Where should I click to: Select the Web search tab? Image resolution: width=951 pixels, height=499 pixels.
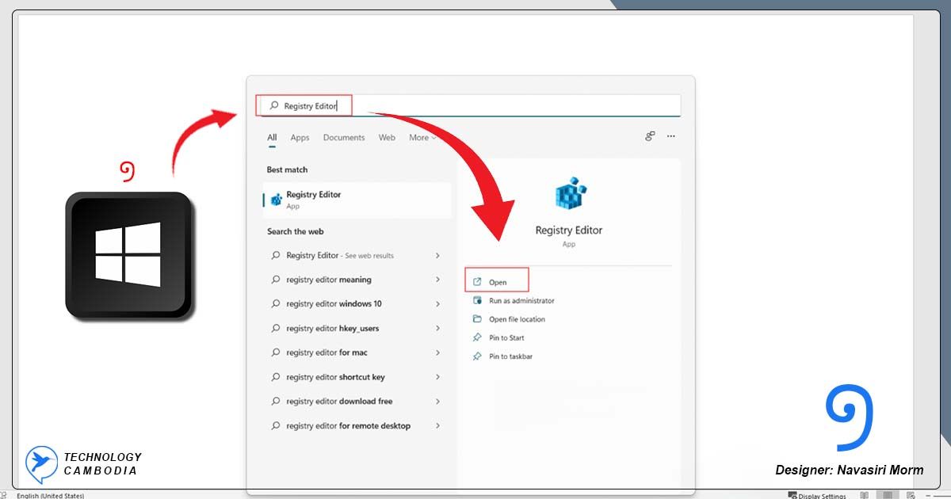(x=387, y=138)
